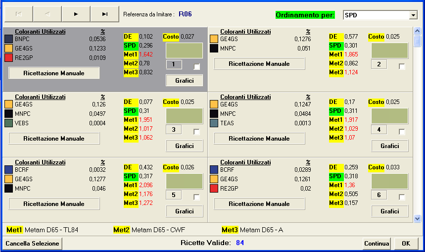This screenshot has height=252, width=425.
Task: Jump to last page navigation button
Action: (x=104, y=14)
